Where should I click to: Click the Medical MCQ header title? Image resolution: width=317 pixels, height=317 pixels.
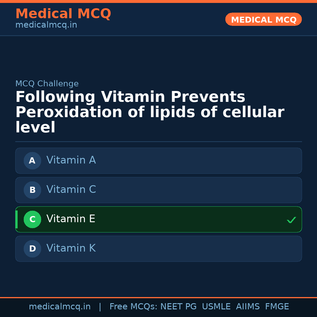tap(63, 14)
